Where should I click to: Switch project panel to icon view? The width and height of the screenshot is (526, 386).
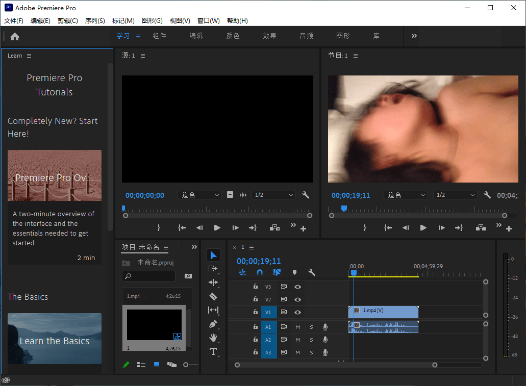click(x=157, y=365)
